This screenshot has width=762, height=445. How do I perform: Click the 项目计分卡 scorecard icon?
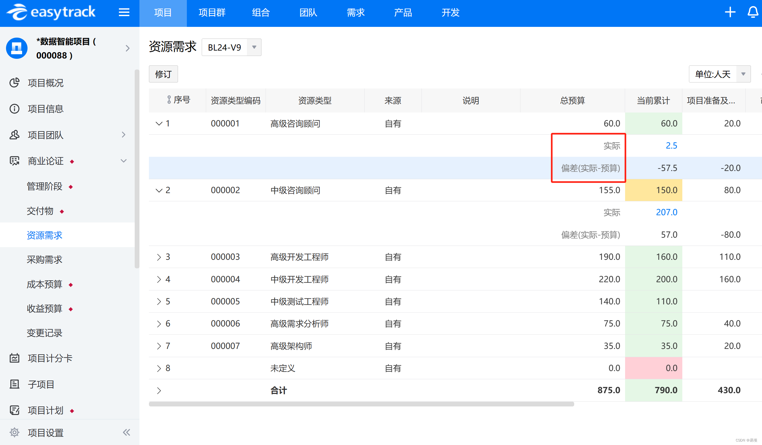tap(15, 358)
